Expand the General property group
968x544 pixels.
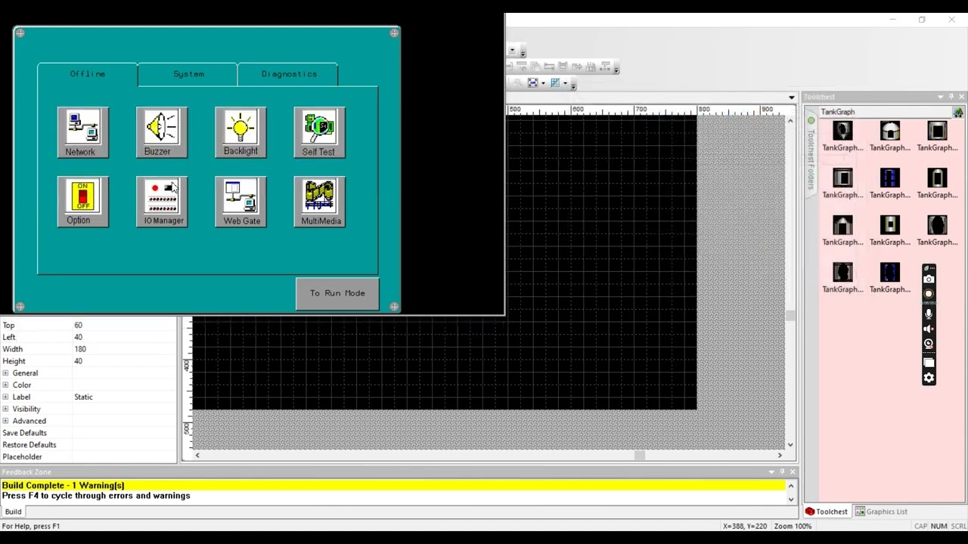(x=5, y=373)
